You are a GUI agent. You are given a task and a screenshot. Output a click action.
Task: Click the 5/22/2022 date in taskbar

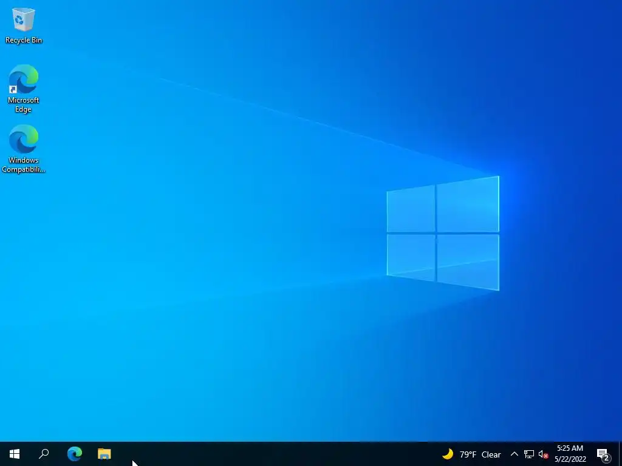[x=570, y=459]
